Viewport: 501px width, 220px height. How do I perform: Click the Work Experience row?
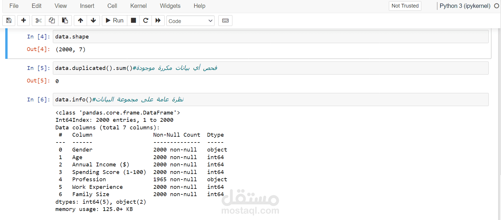click(141, 187)
